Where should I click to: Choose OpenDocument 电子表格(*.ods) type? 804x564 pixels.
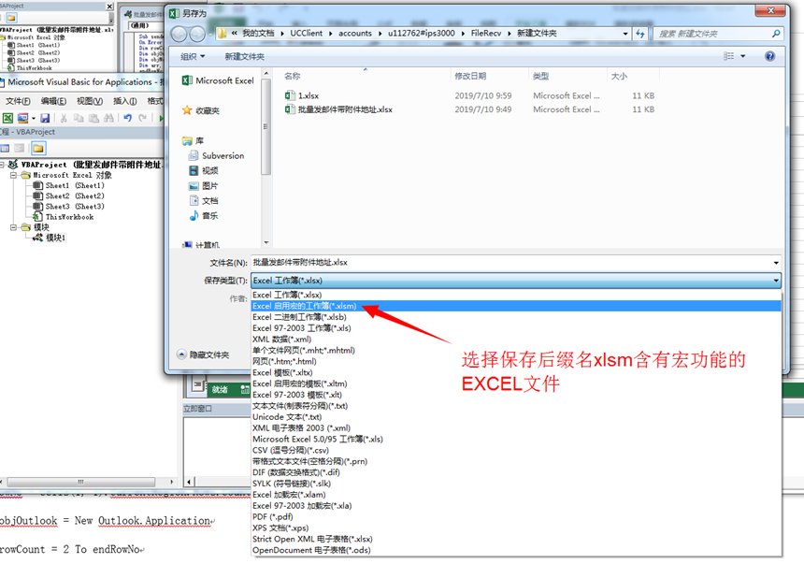[x=516, y=550]
